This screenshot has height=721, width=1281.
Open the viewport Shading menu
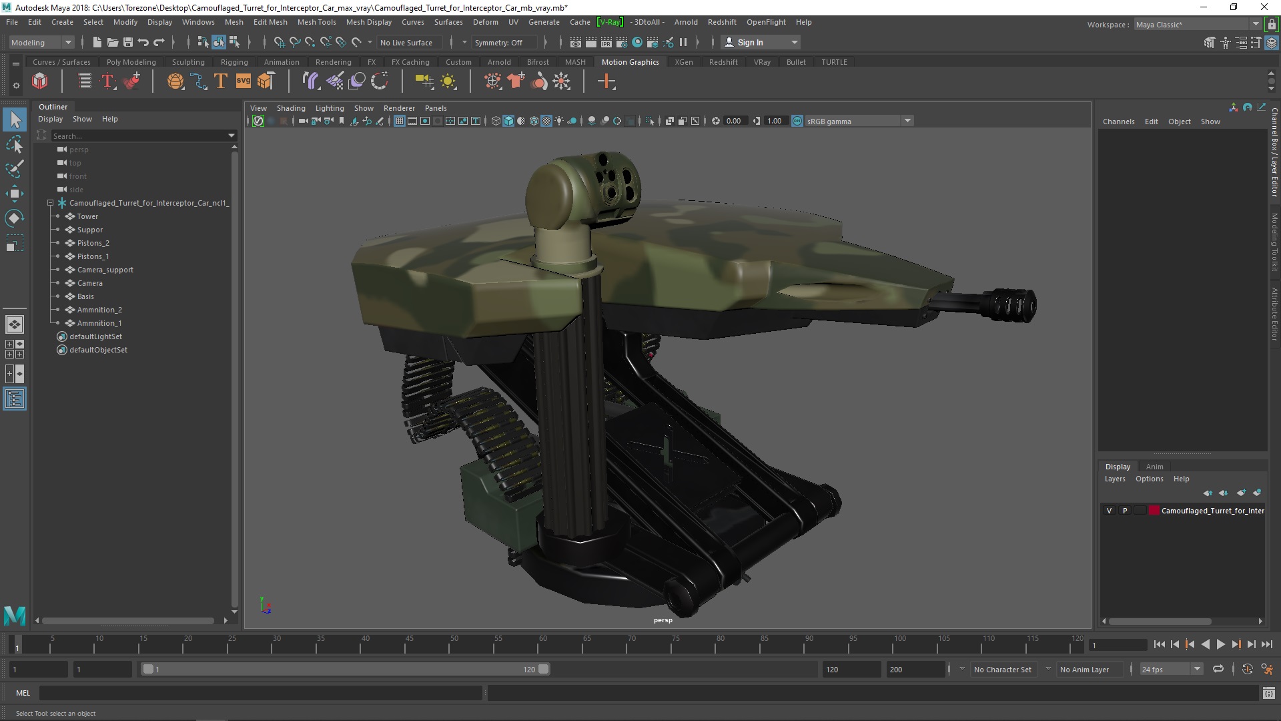291,108
